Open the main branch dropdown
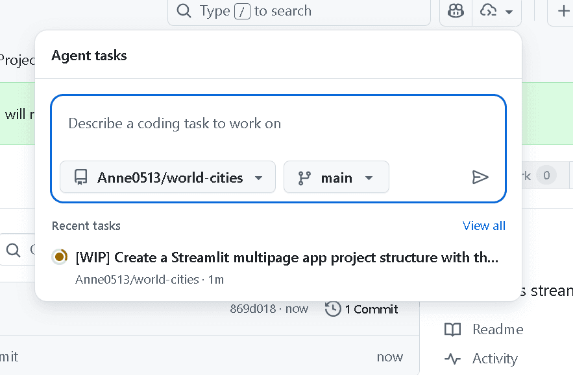The height and width of the screenshot is (375, 573). (x=336, y=177)
